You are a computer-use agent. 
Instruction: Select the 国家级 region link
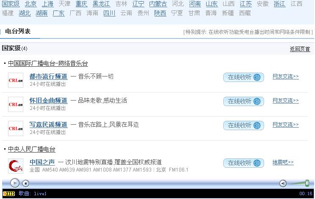coord(11,4)
